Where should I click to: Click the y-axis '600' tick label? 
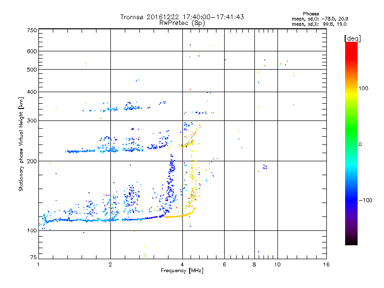32,51
